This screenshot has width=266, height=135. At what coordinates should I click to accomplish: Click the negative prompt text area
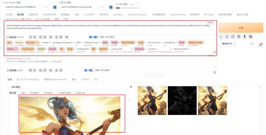pyautogui.click(x=111, y=62)
